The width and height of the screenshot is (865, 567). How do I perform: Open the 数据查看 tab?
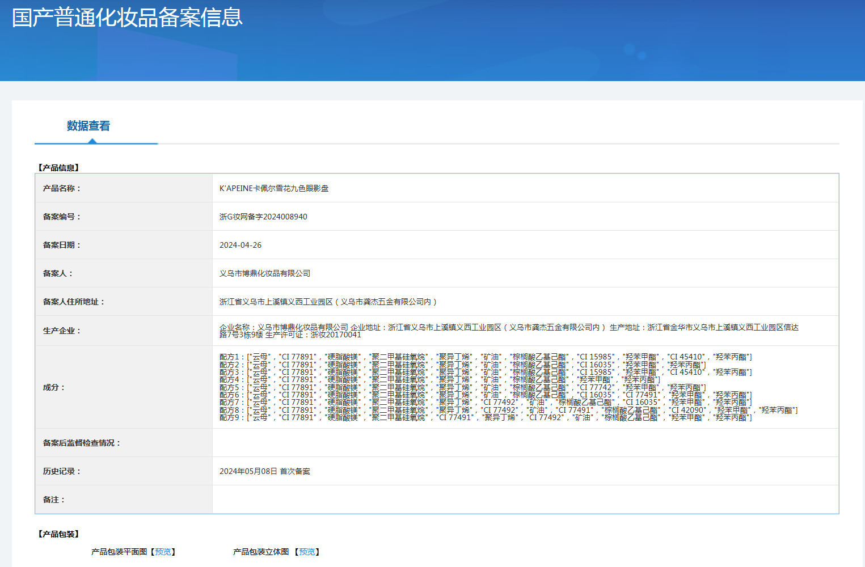tap(88, 126)
